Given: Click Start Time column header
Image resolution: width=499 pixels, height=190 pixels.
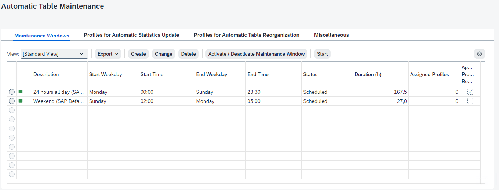Looking at the screenshot, I should point(167,74).
